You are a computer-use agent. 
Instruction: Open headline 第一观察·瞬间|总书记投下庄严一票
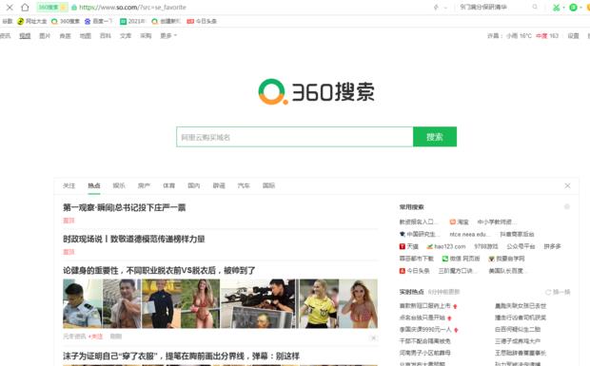124,208
